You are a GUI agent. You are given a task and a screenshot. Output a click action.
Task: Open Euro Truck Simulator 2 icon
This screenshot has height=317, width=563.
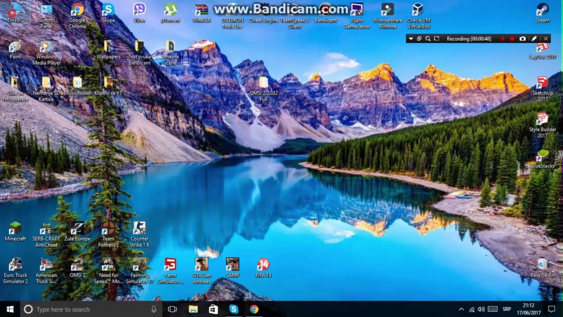[15, 272]
